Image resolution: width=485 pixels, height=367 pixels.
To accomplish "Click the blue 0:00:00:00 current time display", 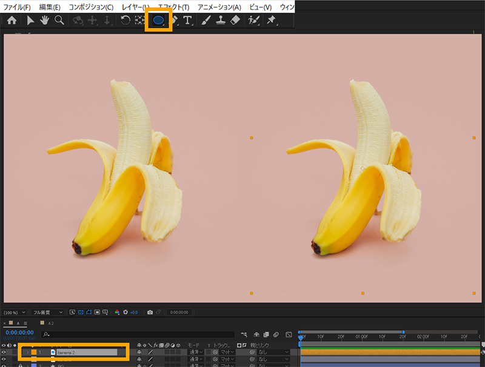I will pyautogui.click(x=19, y=332).
